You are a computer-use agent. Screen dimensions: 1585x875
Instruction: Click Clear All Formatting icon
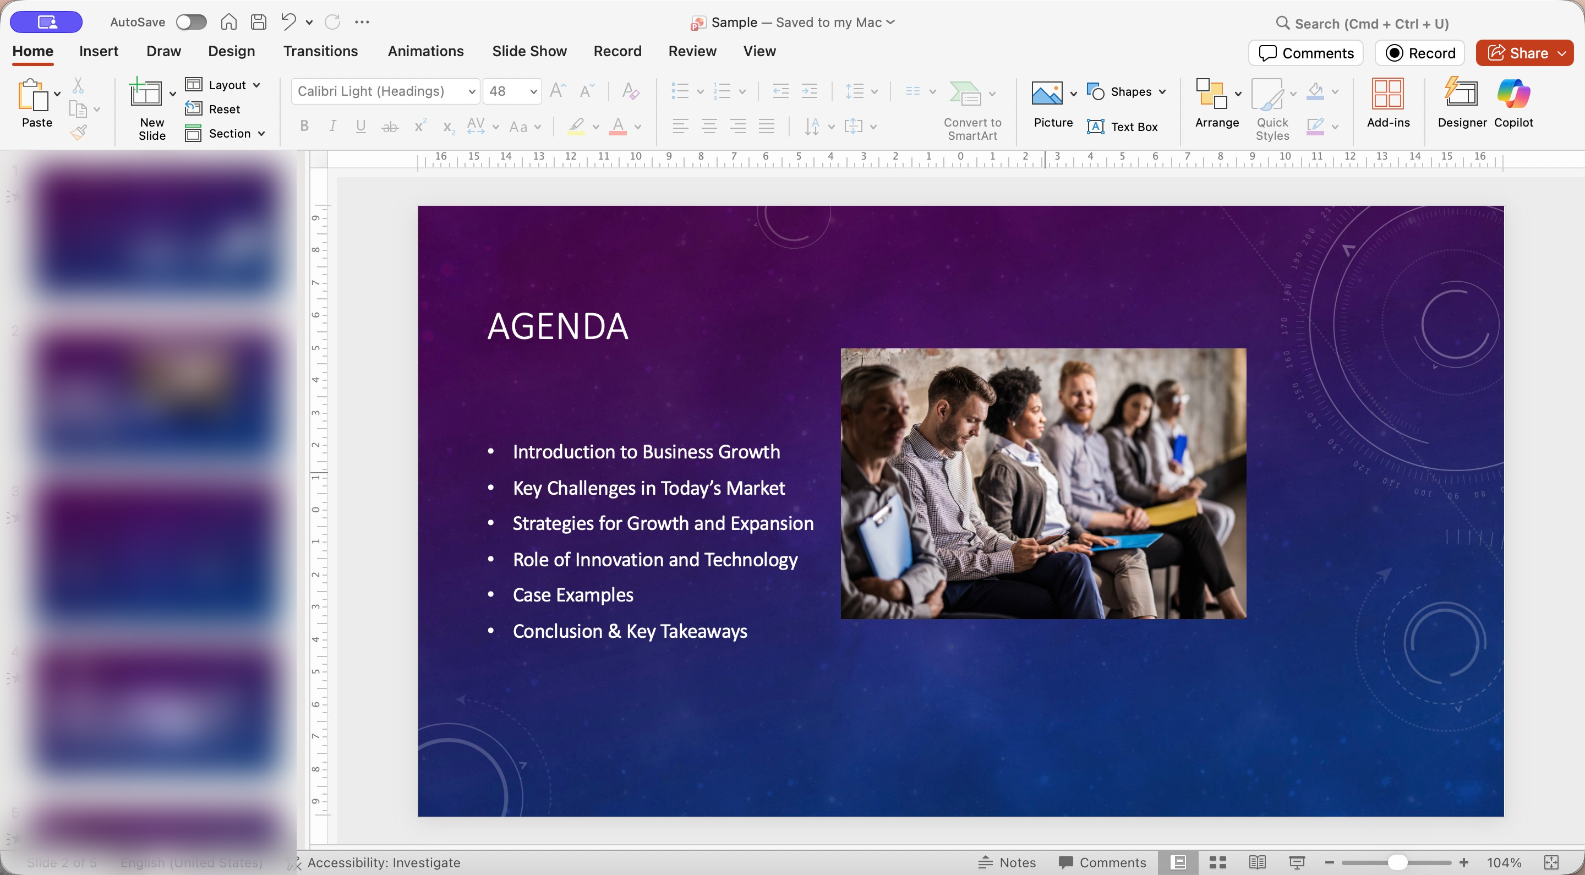pyautogui.click(x=630, y=91)
